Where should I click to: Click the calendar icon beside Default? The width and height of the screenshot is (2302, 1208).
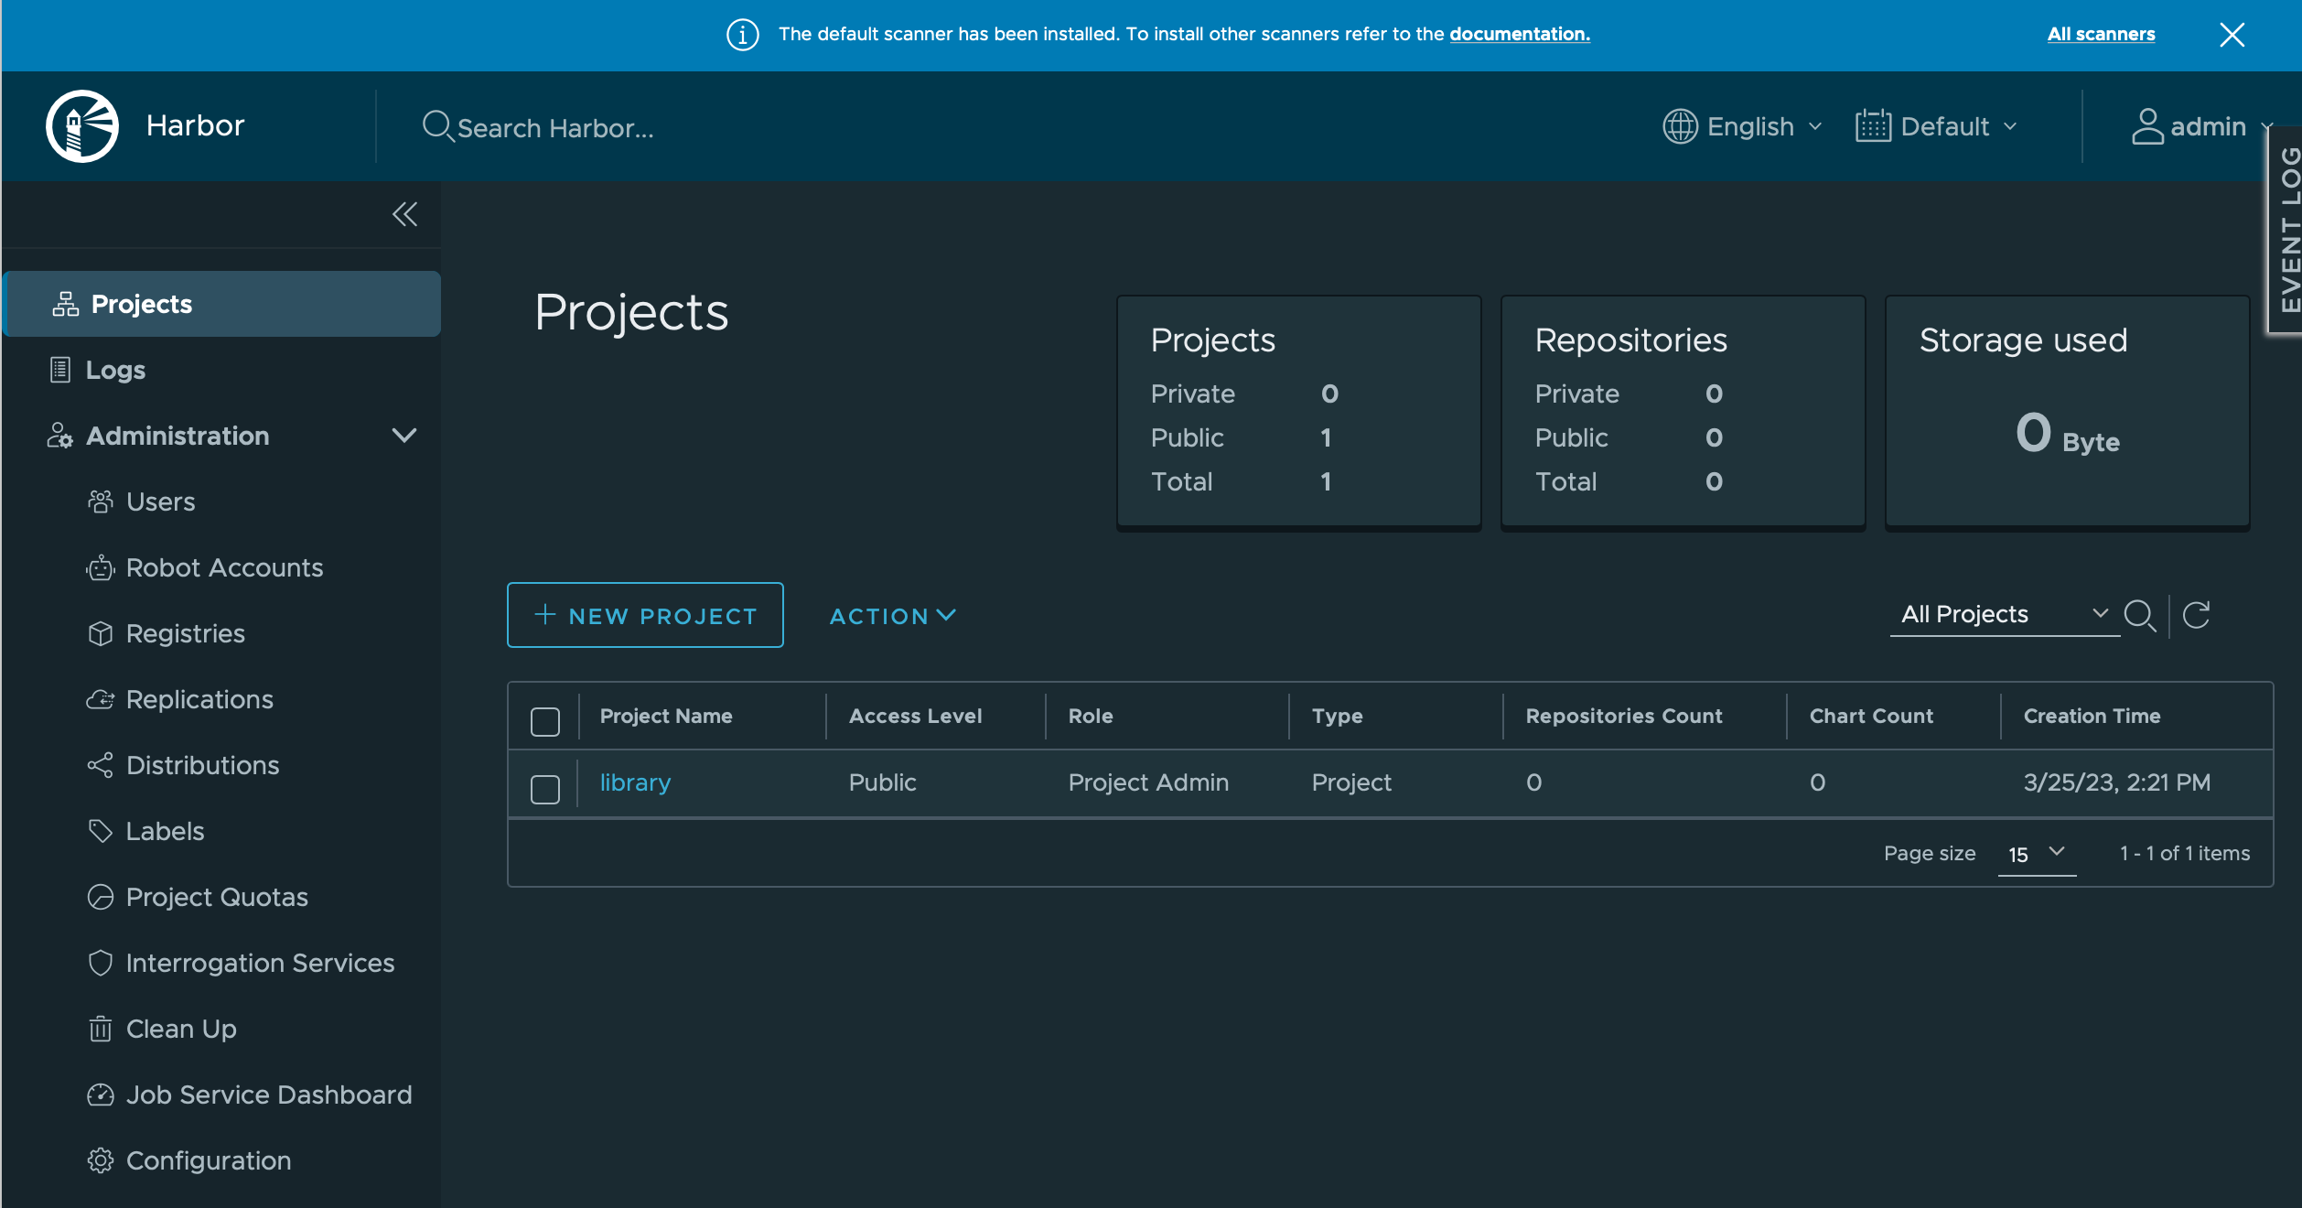tap(1873, 126)
